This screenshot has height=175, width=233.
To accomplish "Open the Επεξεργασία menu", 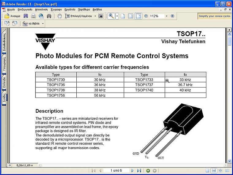I will [25, 9].
